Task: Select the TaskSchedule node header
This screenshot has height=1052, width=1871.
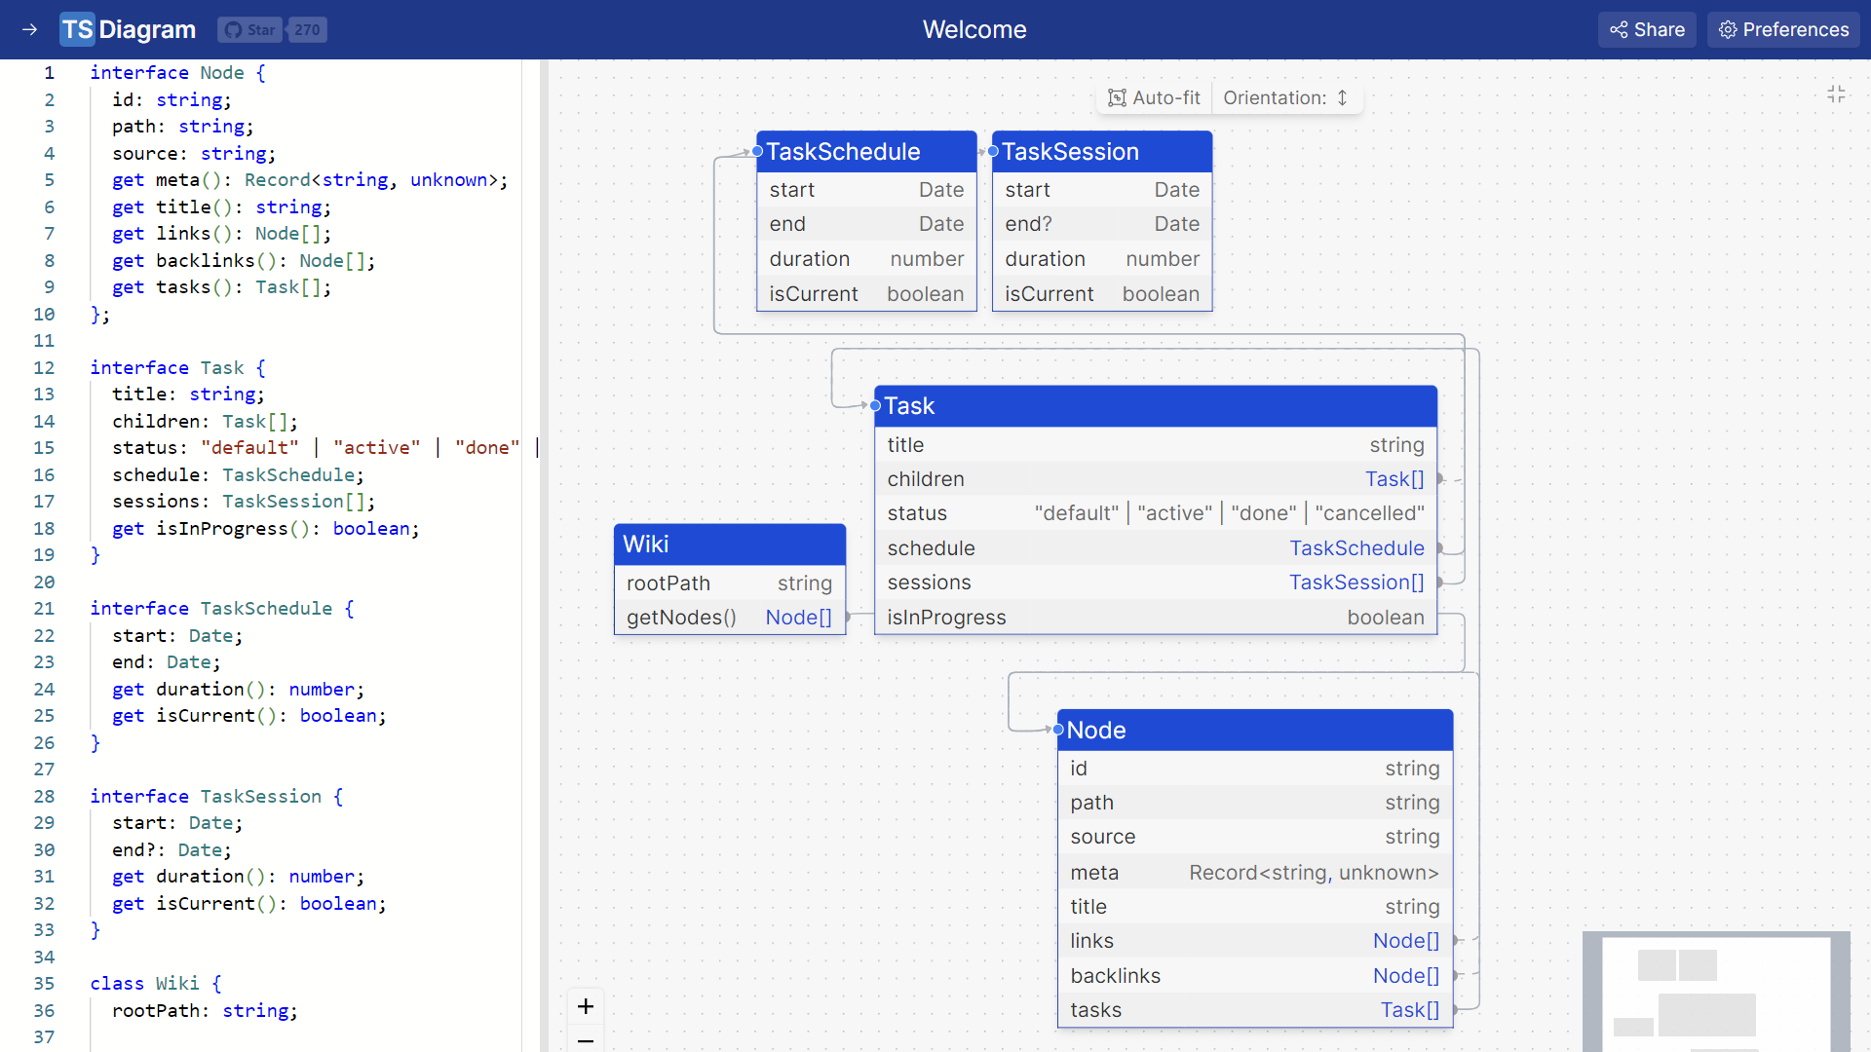Action: [x=866, y=151]
